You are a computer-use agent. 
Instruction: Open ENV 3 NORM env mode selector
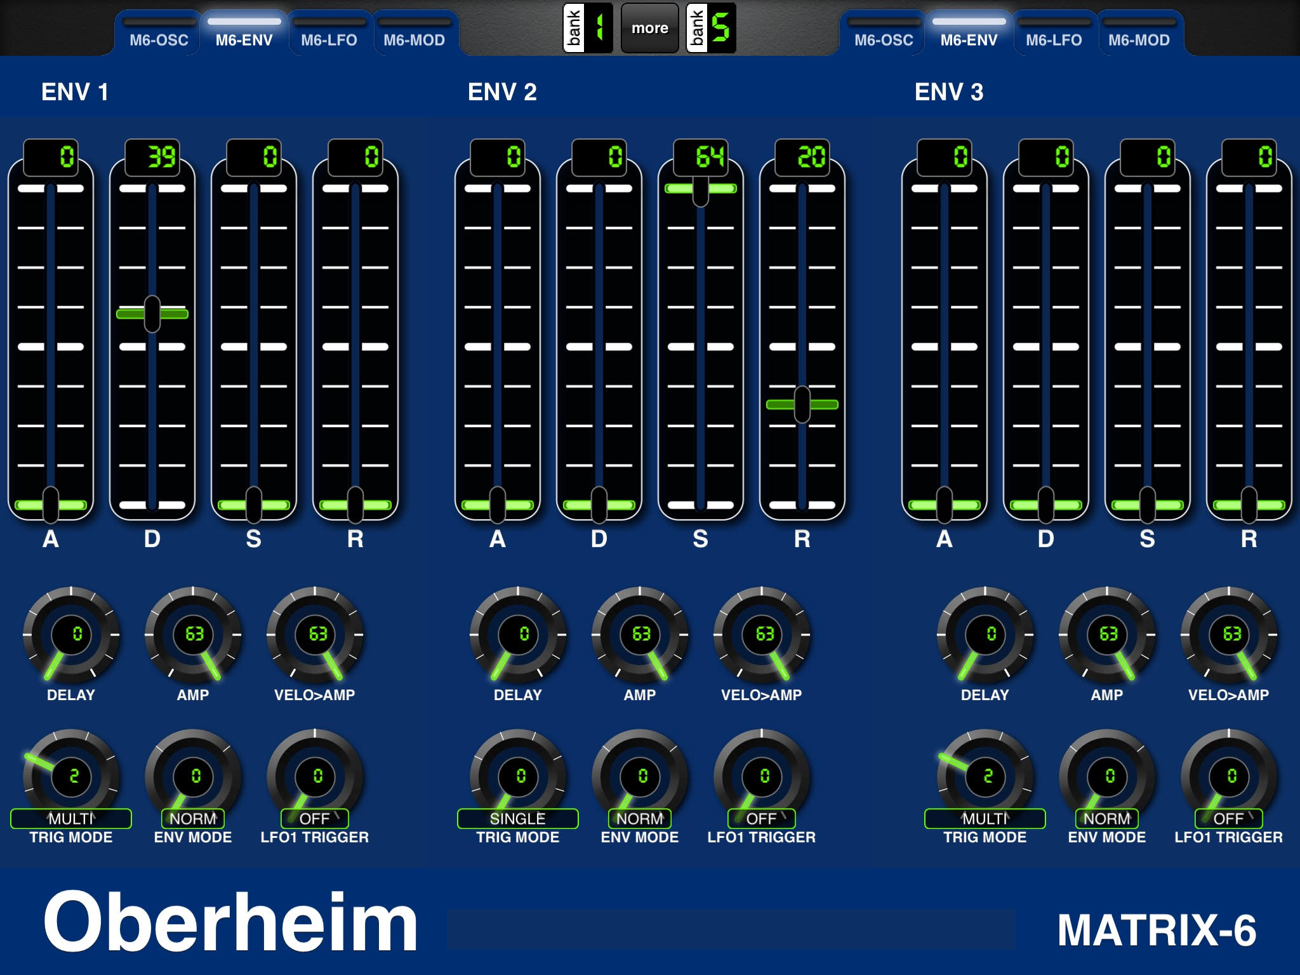[x=1107, y=819]
